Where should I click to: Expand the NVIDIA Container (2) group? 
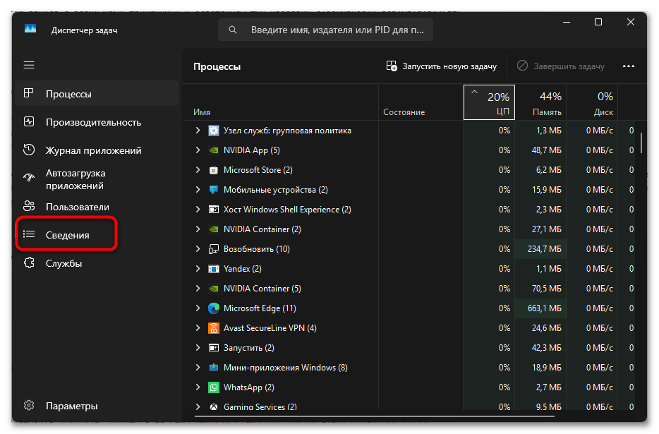point(198,229)
